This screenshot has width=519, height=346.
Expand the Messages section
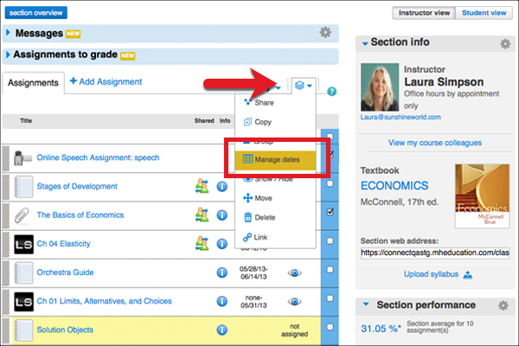[9, 33]
